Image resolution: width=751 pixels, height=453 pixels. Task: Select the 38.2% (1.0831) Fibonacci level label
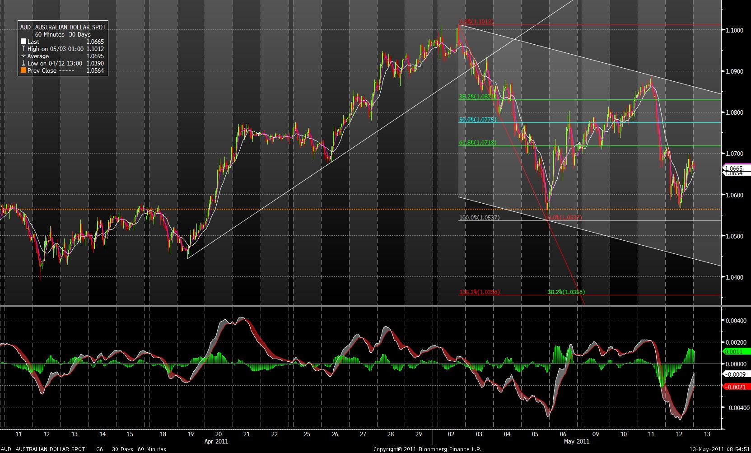(477, 97)
